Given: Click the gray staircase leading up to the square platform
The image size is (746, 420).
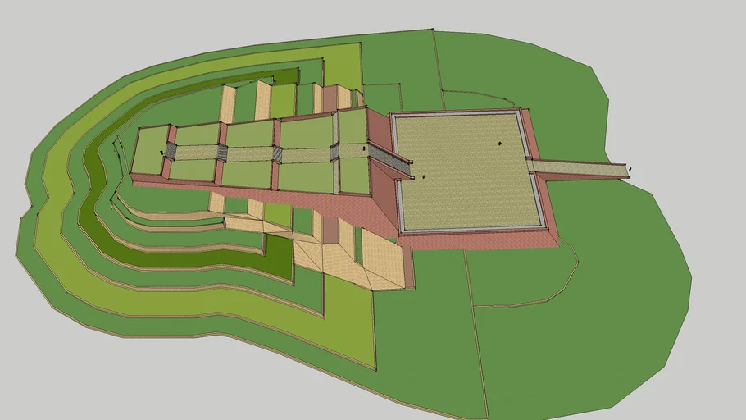Looking at the screenshot, I should (x=389, y=158).
